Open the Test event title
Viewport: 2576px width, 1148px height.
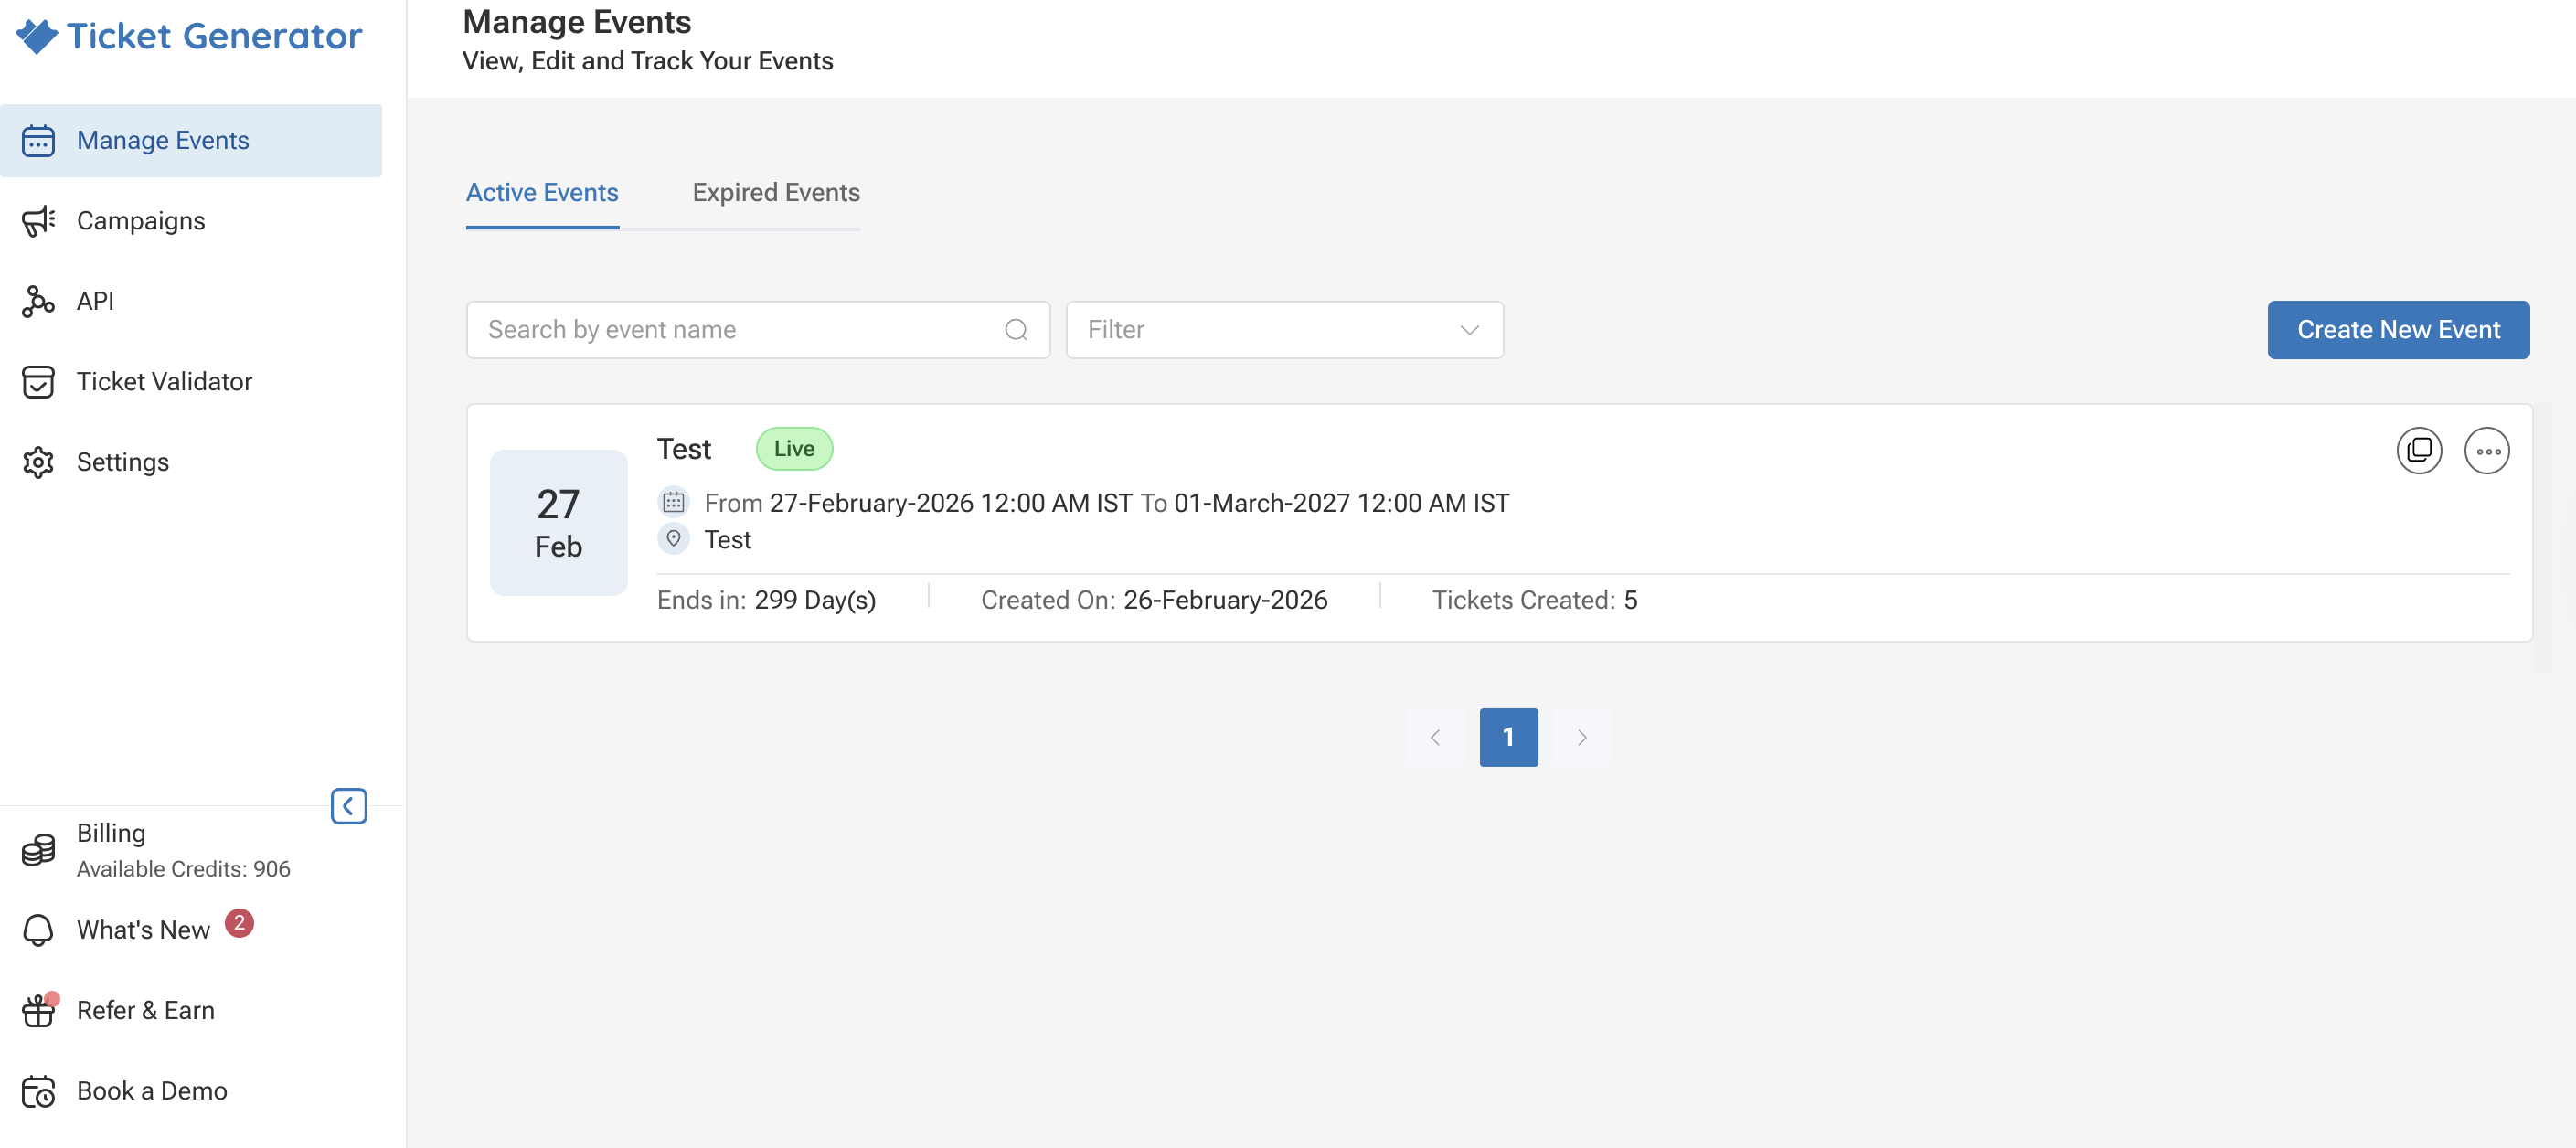point(684,448)
